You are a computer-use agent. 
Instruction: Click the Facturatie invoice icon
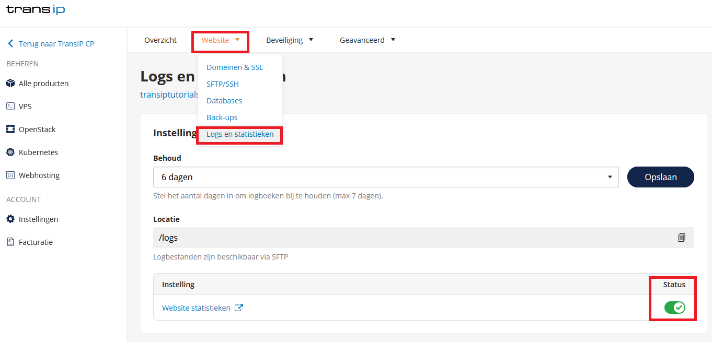(10, 242)
